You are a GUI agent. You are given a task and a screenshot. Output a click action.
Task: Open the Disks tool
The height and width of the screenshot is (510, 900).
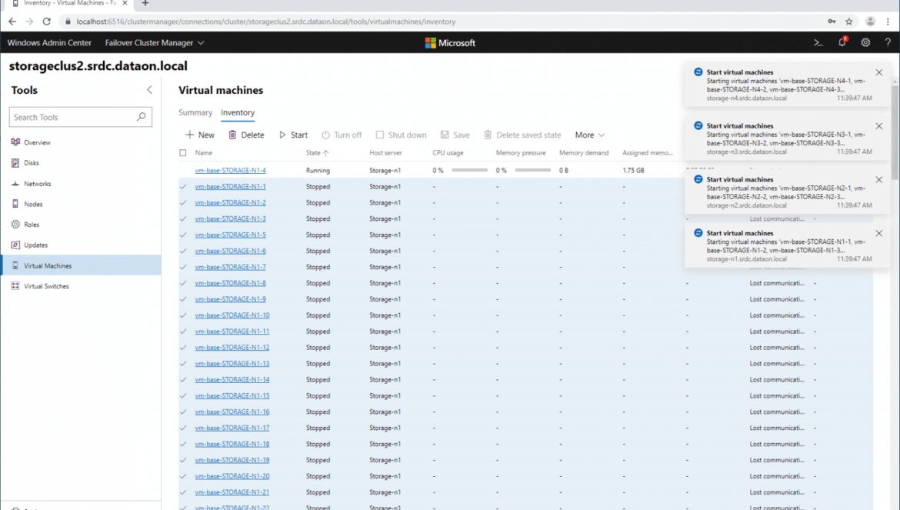(32, 163)
